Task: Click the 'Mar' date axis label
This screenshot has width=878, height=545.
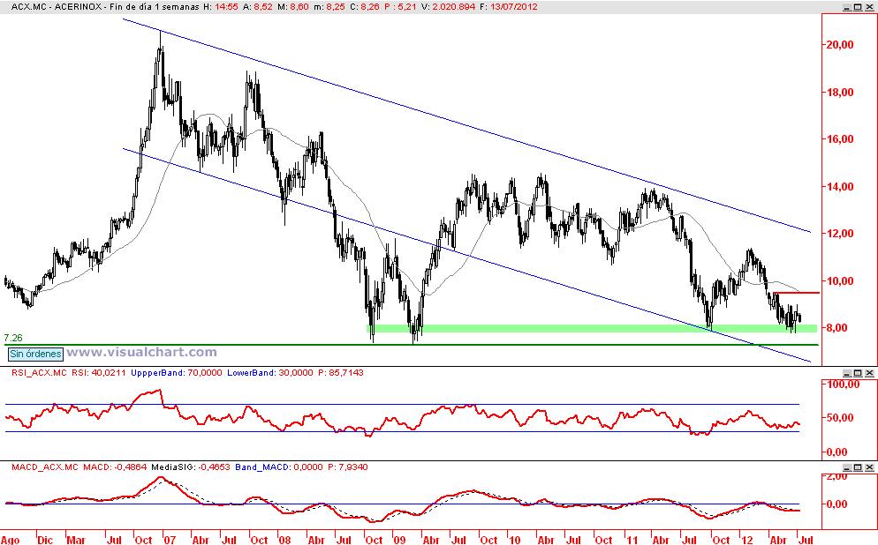Action: click(76, 540)
